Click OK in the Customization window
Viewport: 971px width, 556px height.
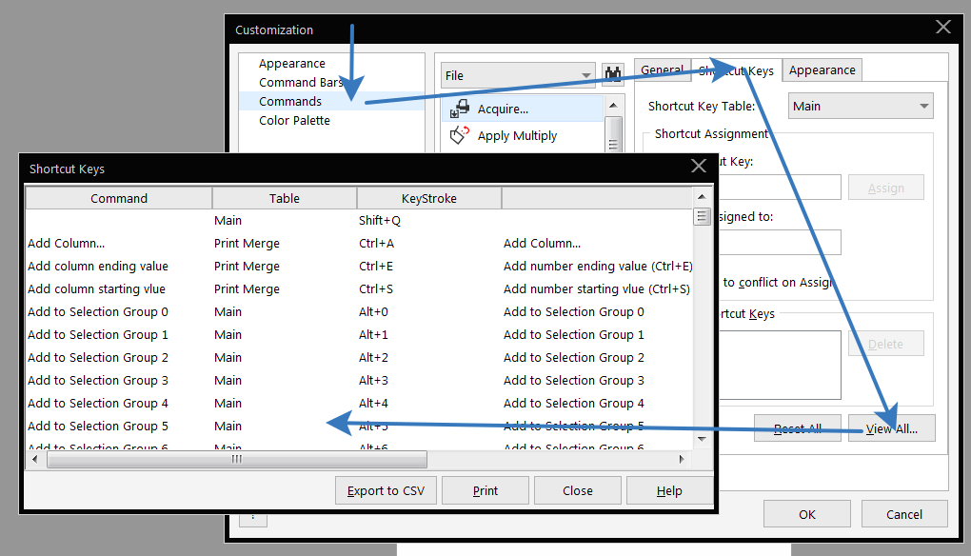pyautogui.click(x=807, y=514)
